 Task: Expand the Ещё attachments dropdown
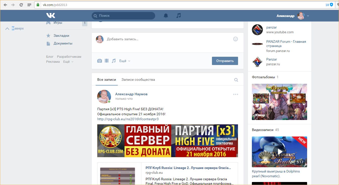click(x=125, y=61)
